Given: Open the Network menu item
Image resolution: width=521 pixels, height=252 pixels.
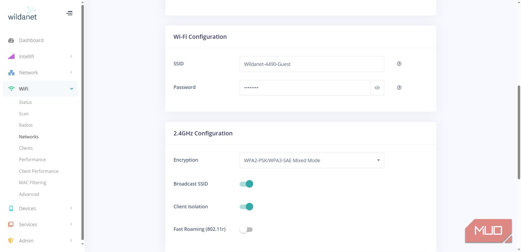Looking at the screenshot, I should click(x=40, y=72).
